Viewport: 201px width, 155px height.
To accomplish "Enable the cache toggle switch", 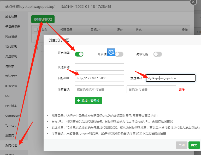I will pos(119,54).
